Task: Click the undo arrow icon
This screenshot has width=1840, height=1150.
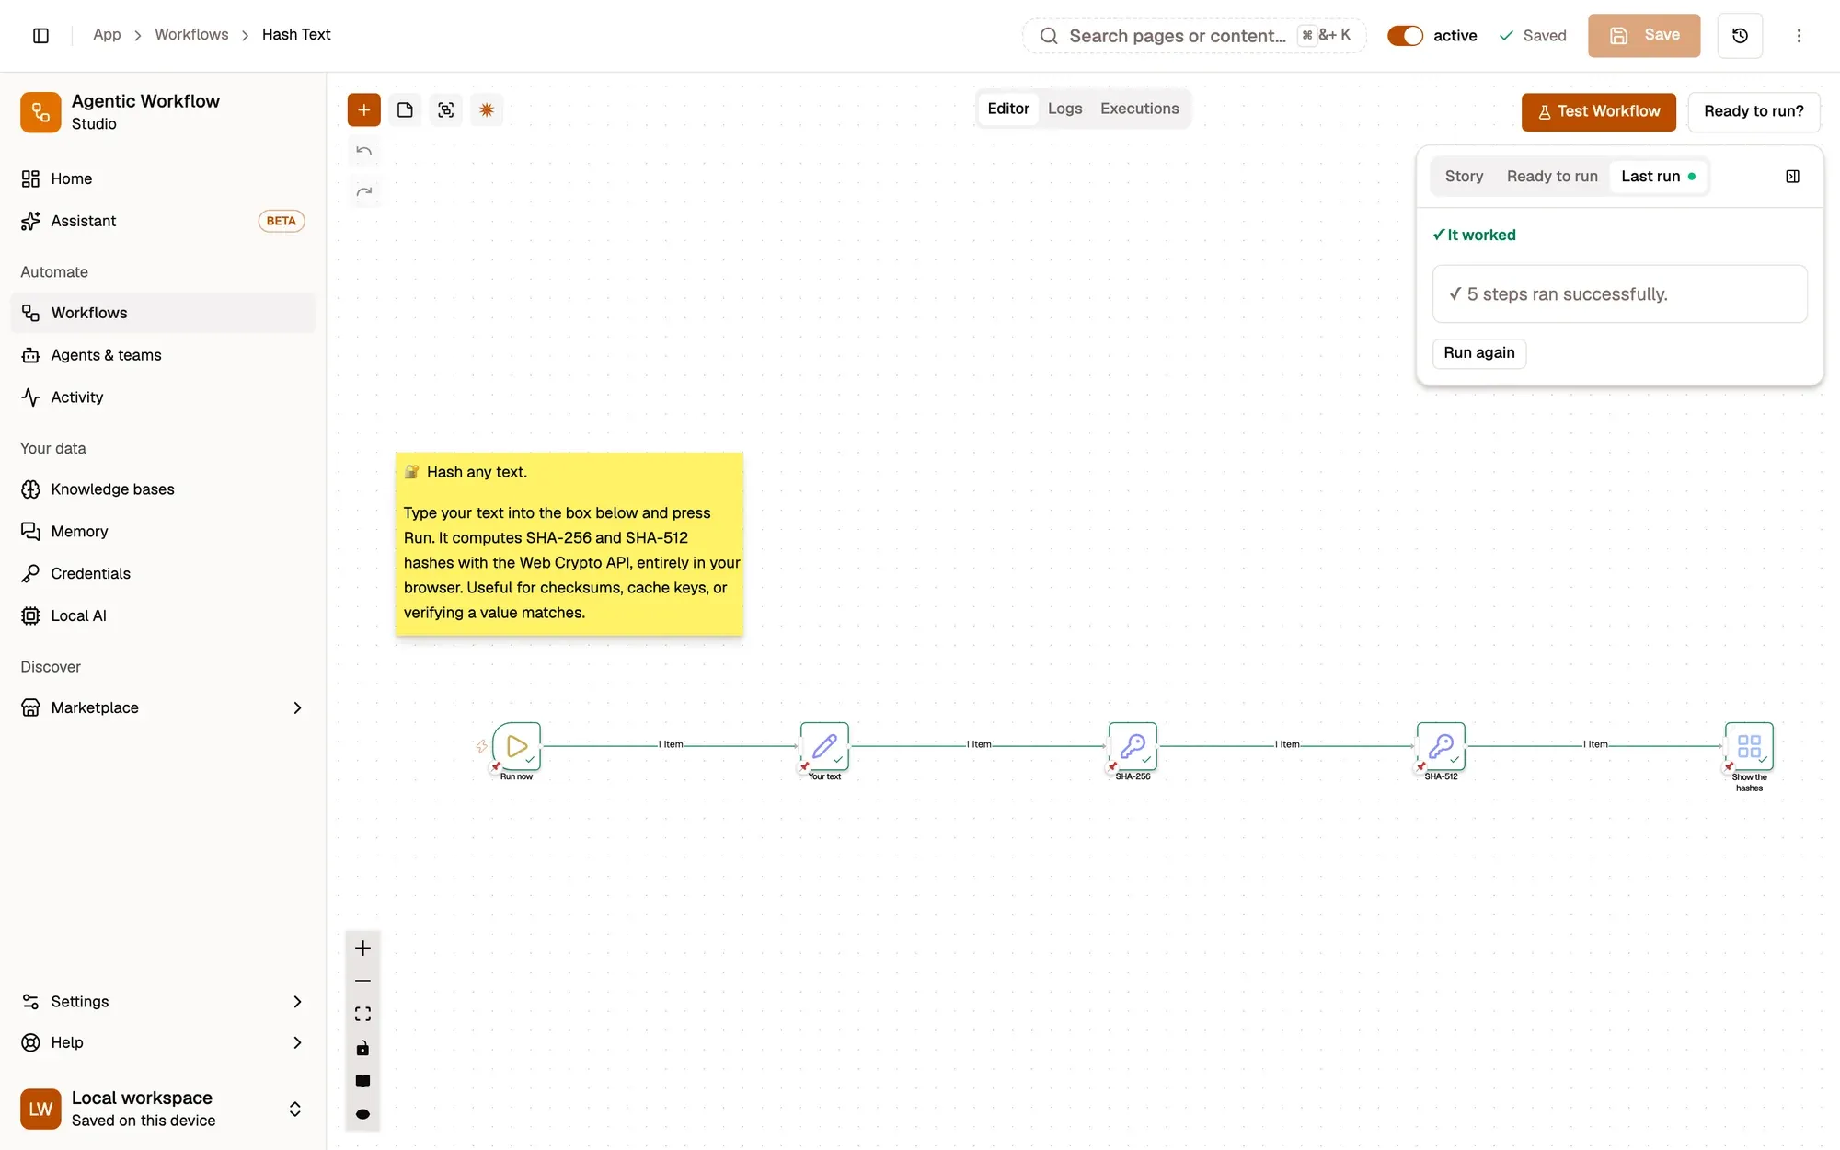Action: pyautogui.click(x=364, y=151)
